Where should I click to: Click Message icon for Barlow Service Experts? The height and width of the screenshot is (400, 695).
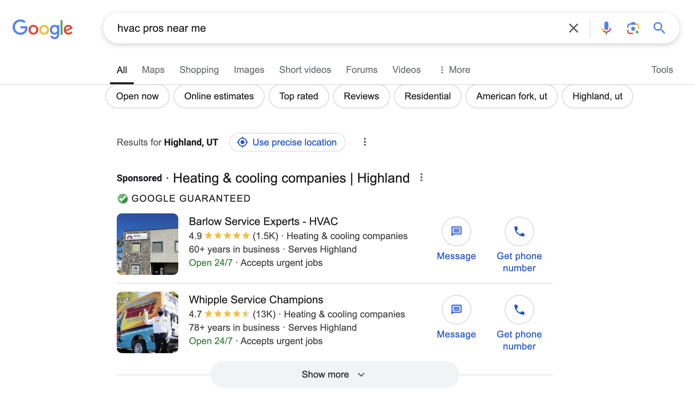click(x=456, y=231)
